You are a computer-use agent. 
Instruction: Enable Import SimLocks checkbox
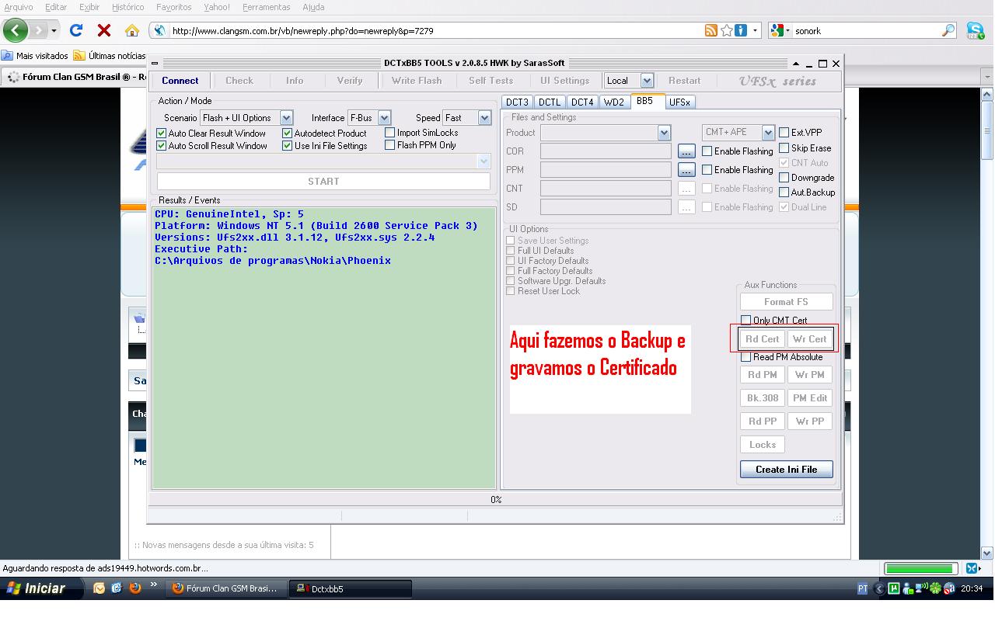pos(390,133)
